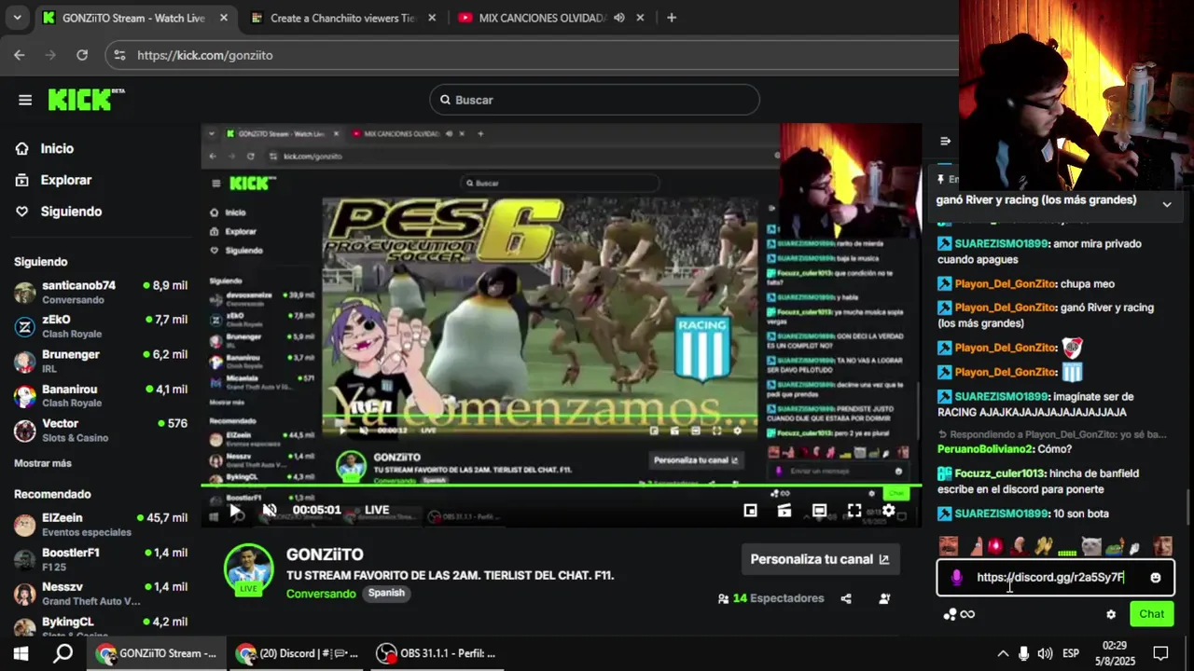This screenshot has width=1194, height=671.
Task: Open Siguiendo in the sidebar
Action: coord(71,212)
